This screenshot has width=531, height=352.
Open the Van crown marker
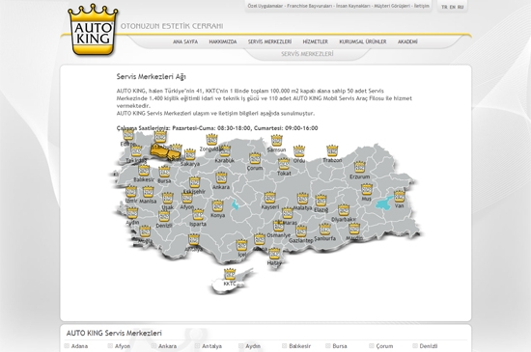[x=400, y=196]
